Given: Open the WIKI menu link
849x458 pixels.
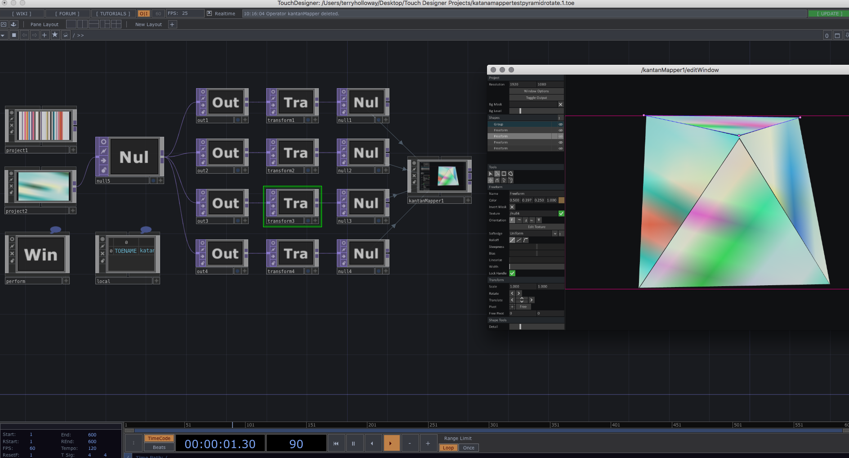Looking at the screenshot, I should click(x=22, y=13).
